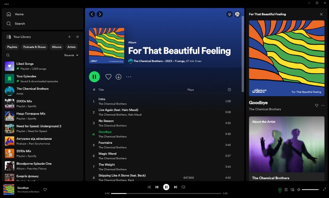This screenshot has height=198, width=329.
Task: Open friend activity icon in the header
Action: pyautogui.click(x=229, y=14)
